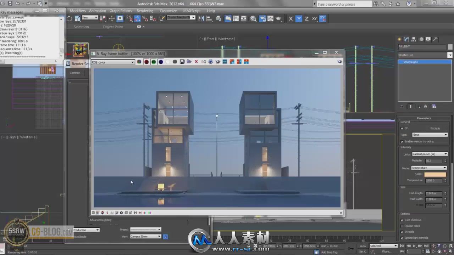The height and width of the screenshot is (255, 454).
Task: Open the Modifiers menu
Action: coord(78,11)
